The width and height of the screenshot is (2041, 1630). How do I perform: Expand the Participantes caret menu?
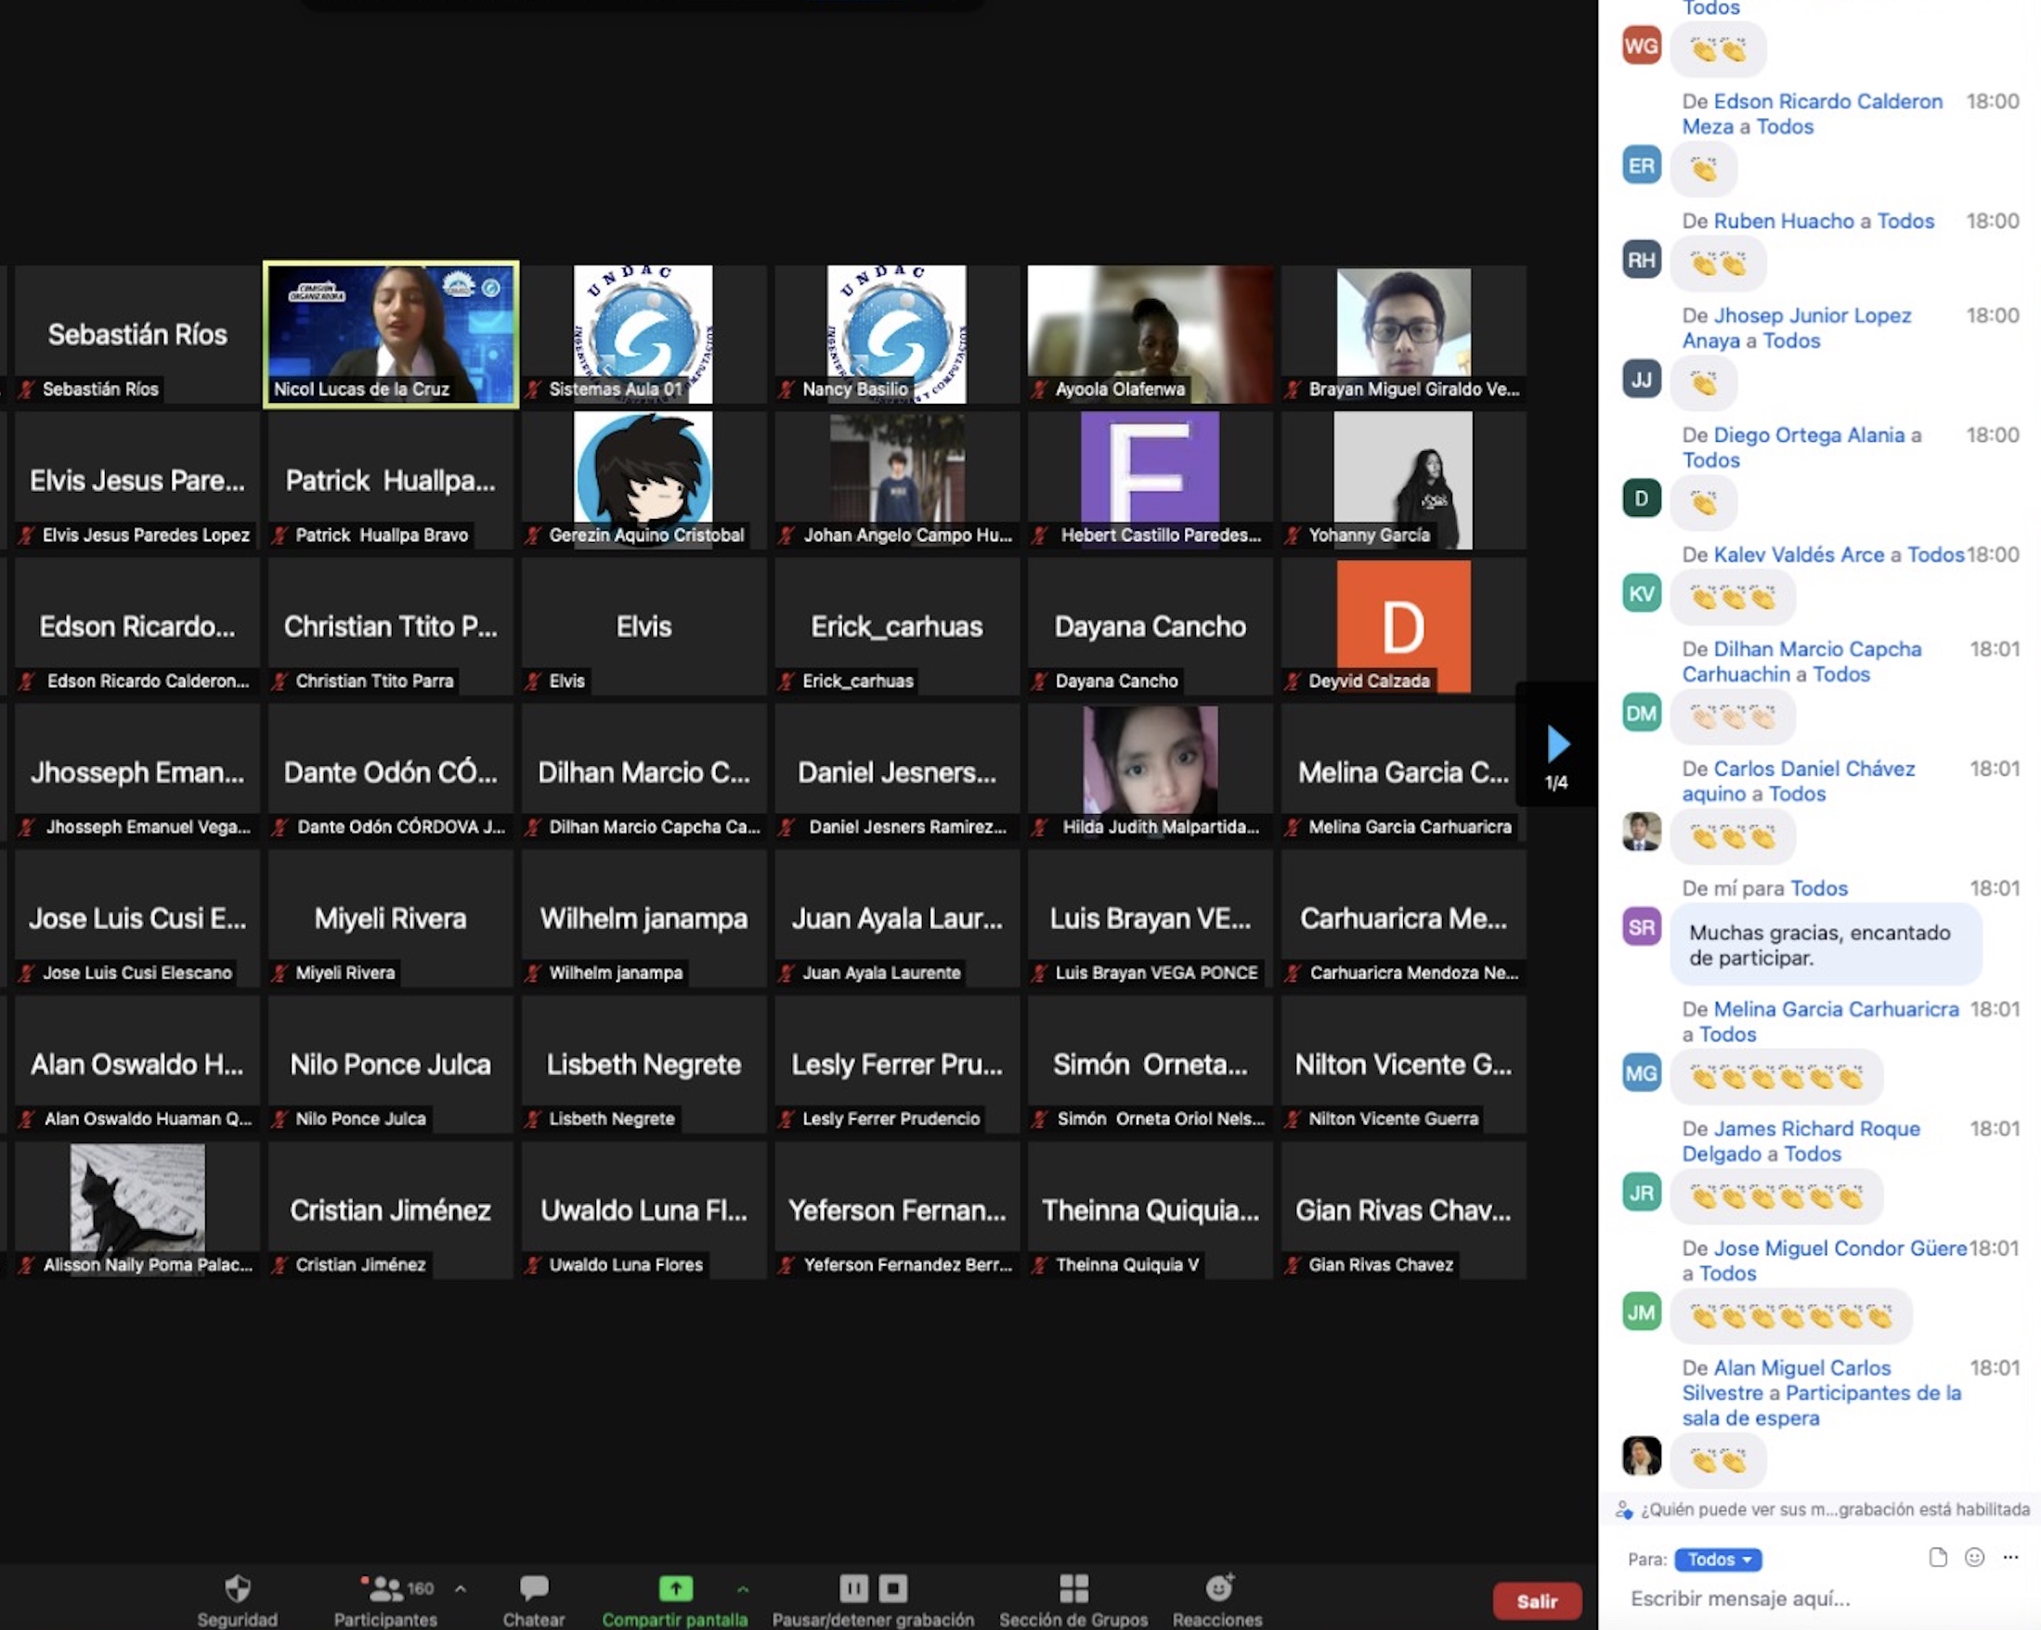pyautogui.click(x=460, y=1588)
